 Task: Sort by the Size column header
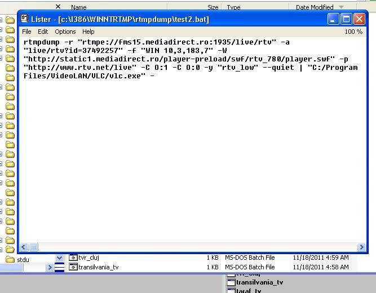[213, 7]
